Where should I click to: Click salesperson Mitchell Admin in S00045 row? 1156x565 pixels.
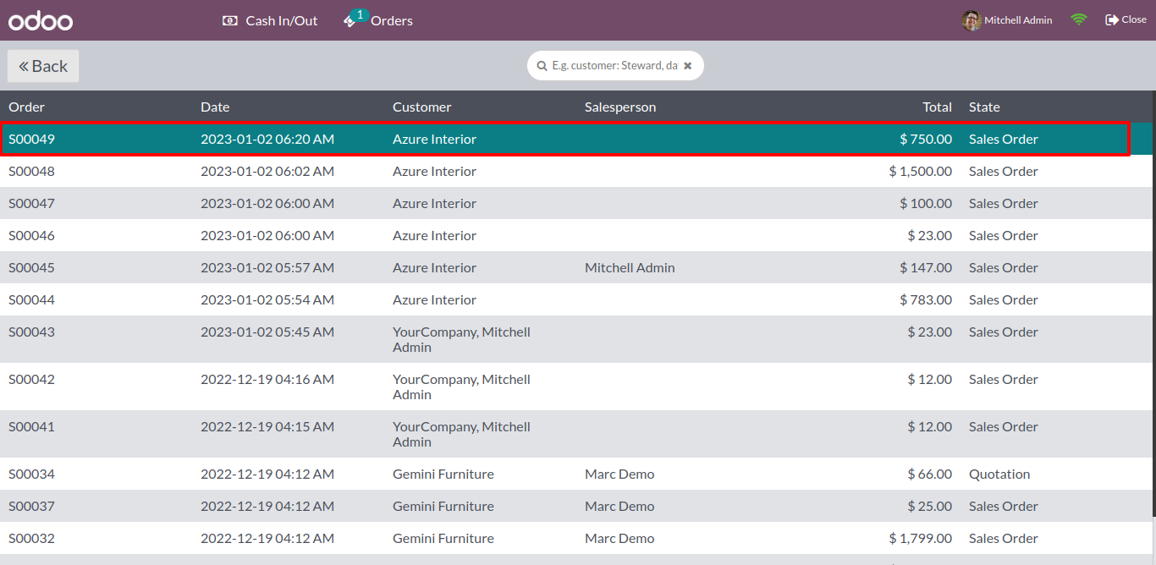pos(630,268)
